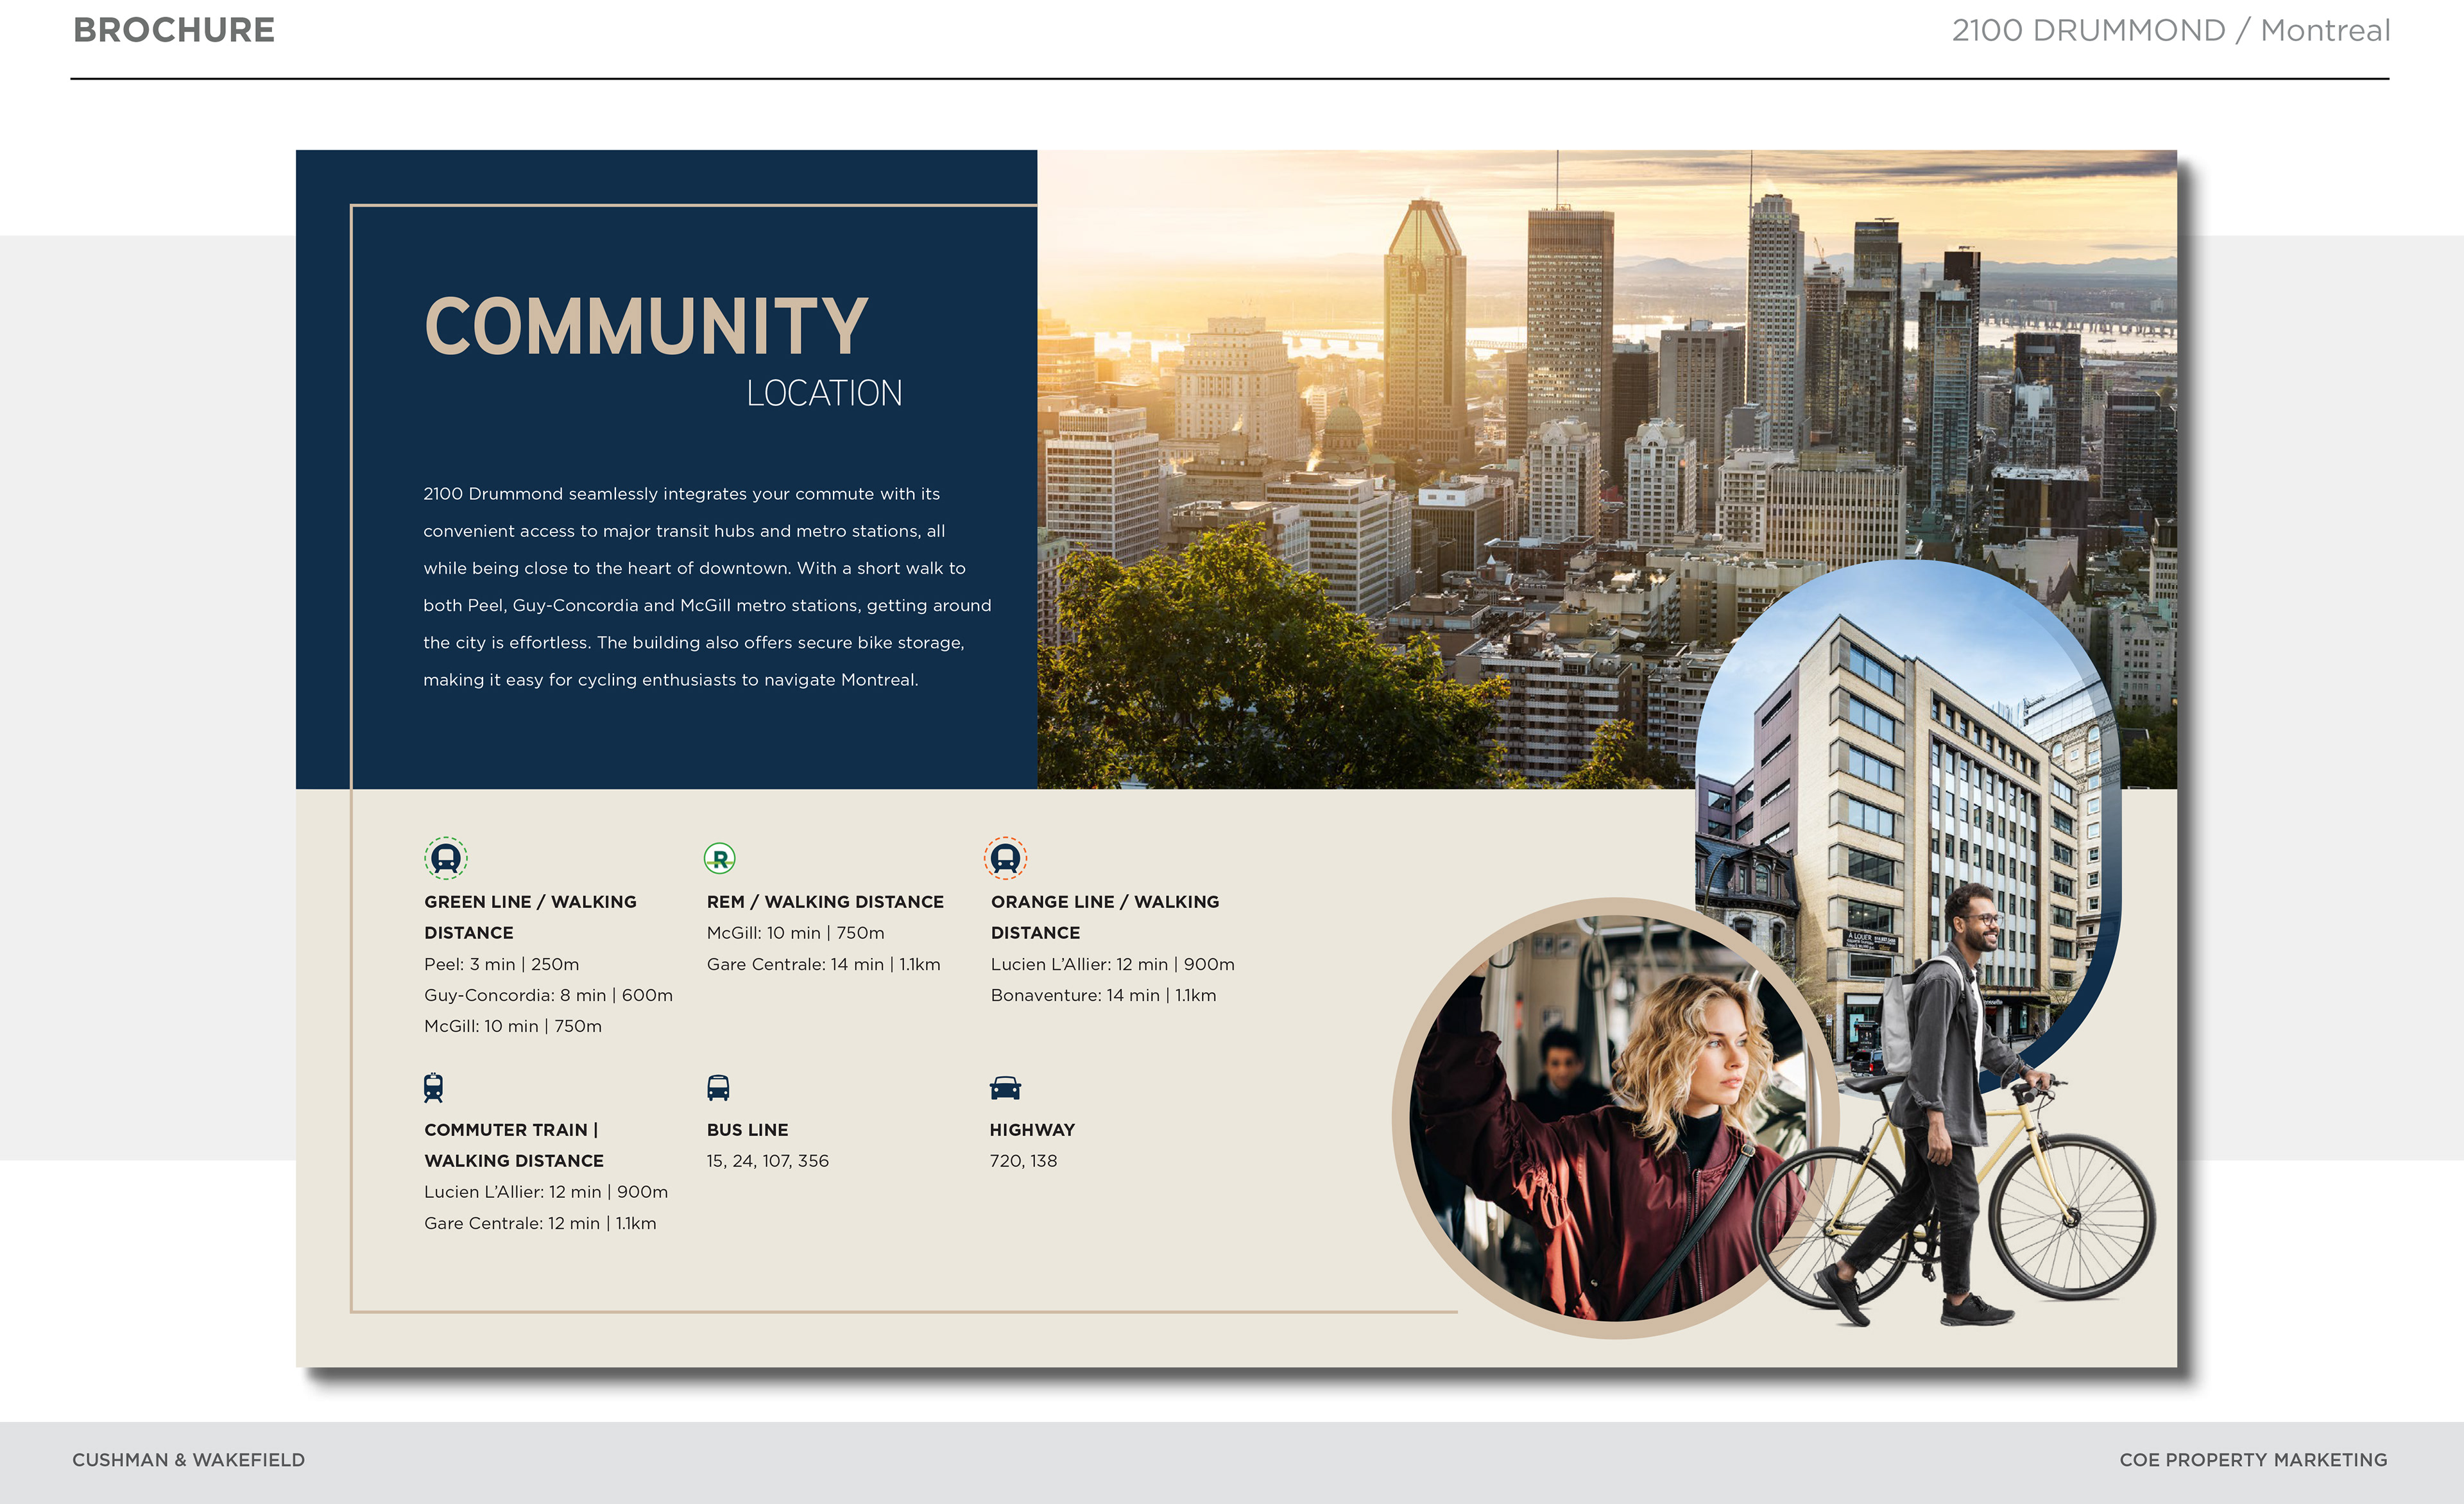Click the LOCATION subtitle

(x=824, y=394)
